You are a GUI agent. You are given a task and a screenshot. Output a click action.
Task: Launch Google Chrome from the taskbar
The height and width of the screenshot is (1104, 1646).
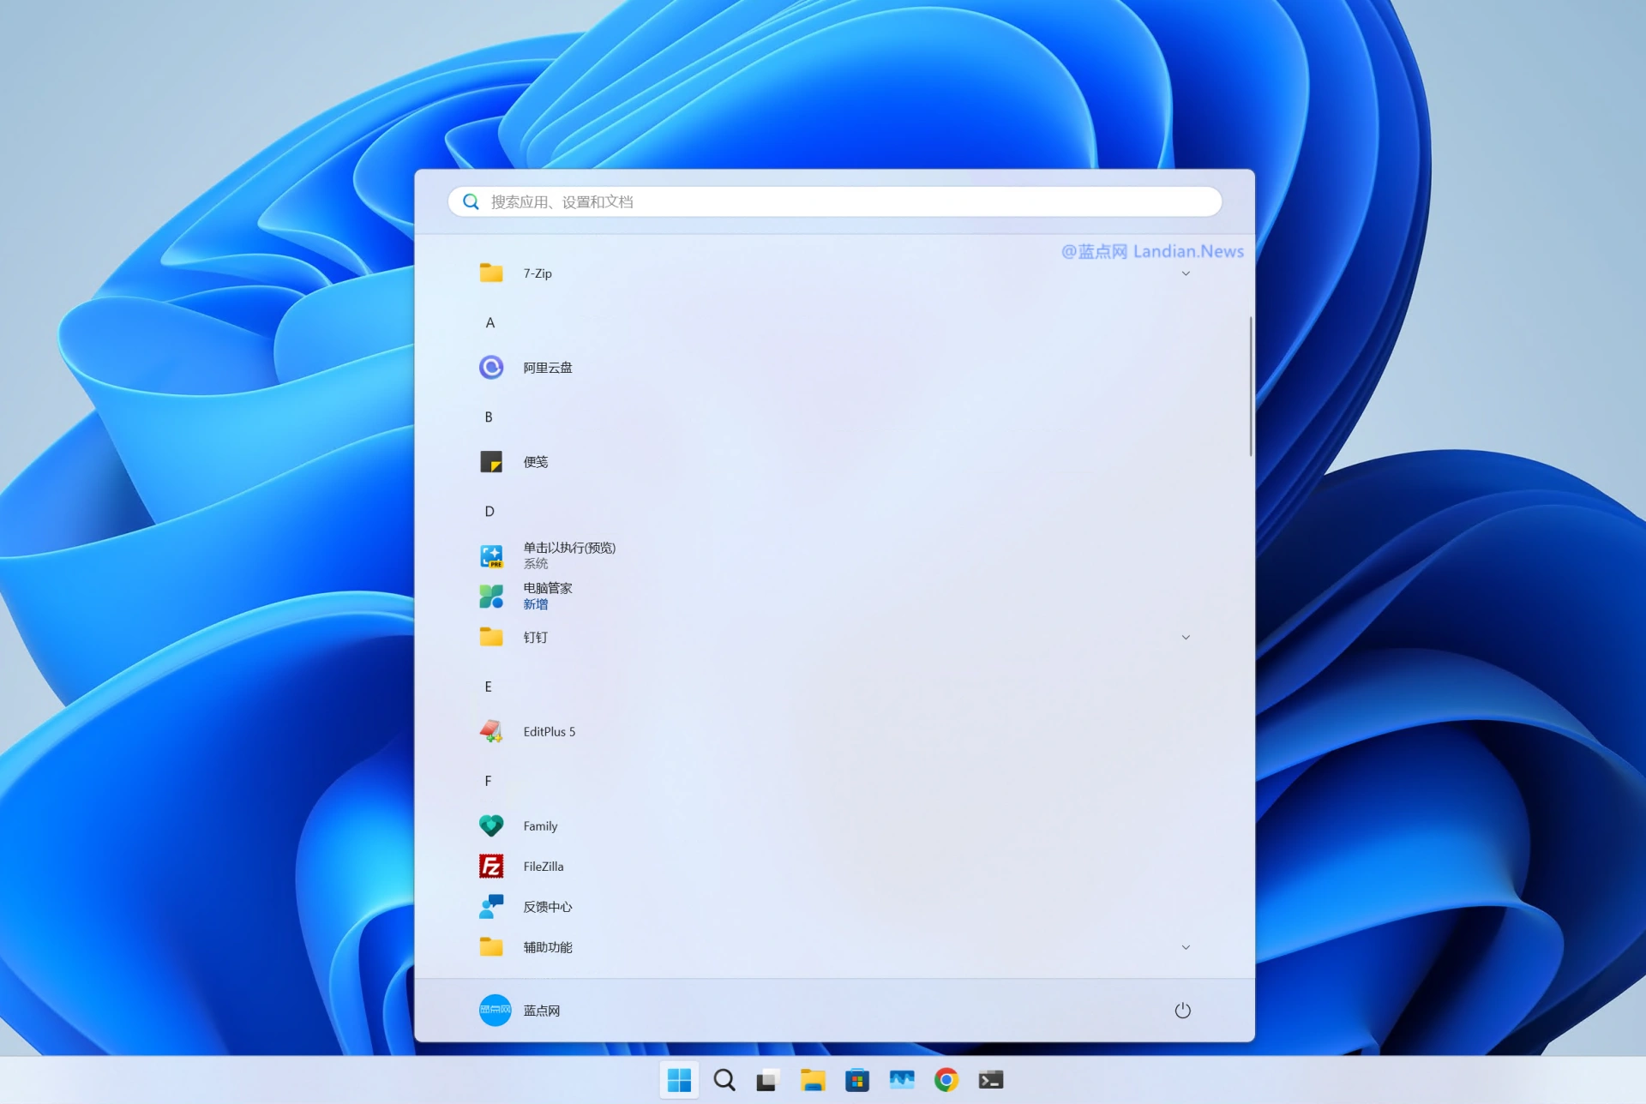946,1079
